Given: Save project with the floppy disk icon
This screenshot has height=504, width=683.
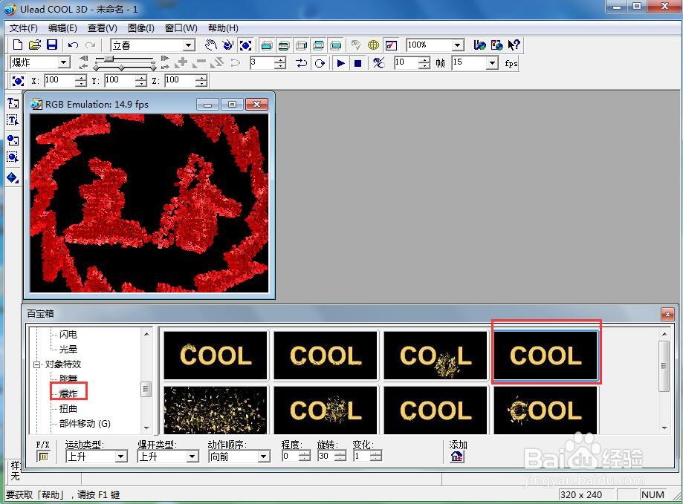Looking at the screenshot, I should tap(52, 45).
